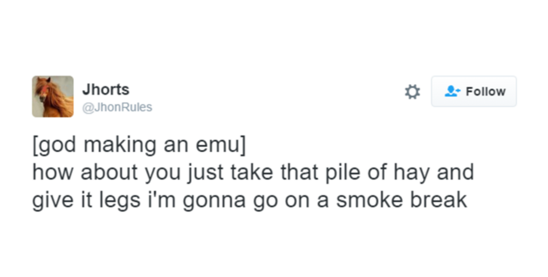
Task: Click the word "legs" in the tweet
Action: 120,200
